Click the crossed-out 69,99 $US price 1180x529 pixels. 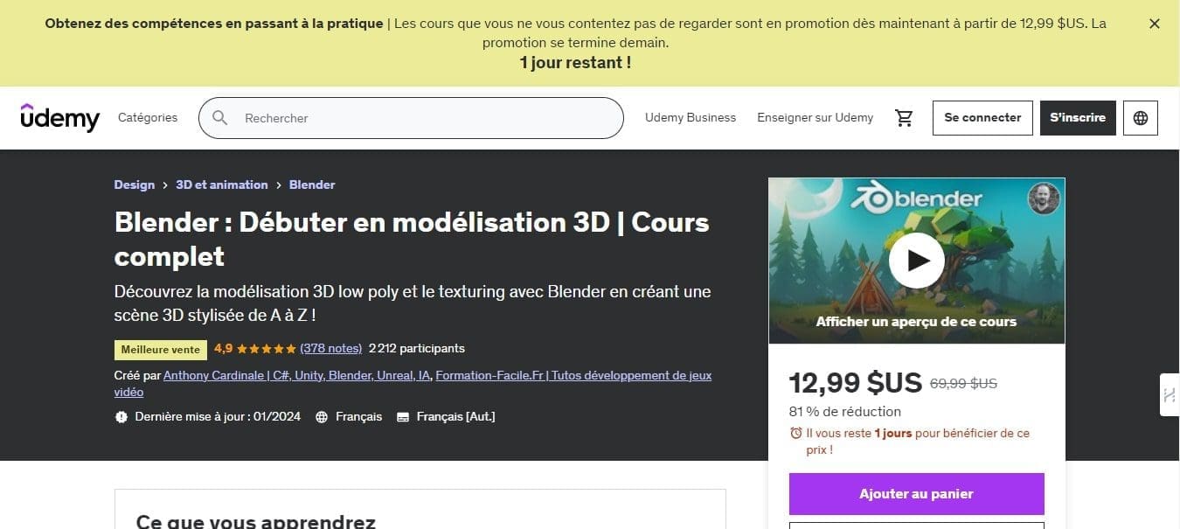click(963, 383)
